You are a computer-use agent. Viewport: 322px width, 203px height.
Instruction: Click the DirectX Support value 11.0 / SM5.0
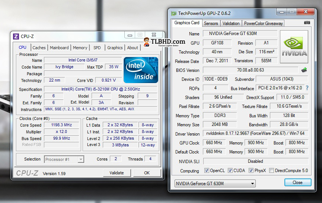coord(293,97)
